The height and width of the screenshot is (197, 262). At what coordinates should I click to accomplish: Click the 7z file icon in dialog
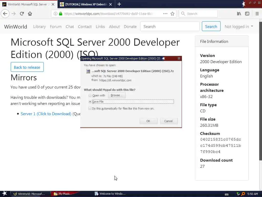tap(88, 71)
